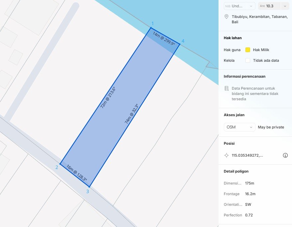The height and width of the screenshot is (227, 292).
Task: Click the crosshair position icon
Action: click(226, 155)
